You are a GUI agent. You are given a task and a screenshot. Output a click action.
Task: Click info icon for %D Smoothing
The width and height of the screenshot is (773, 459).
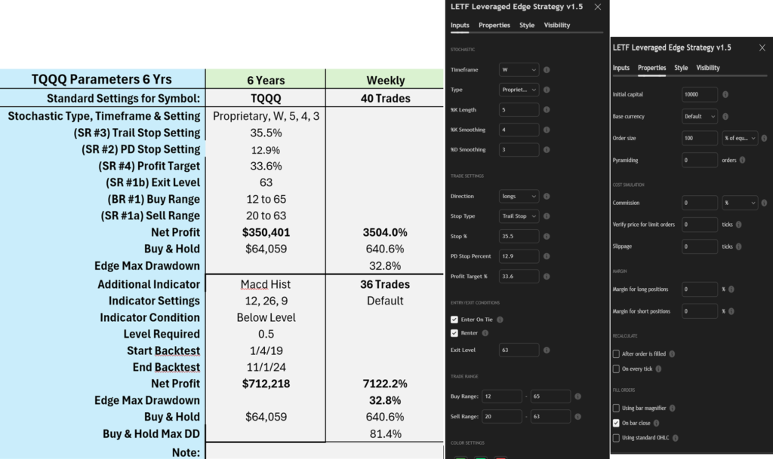tap(547, 149)
